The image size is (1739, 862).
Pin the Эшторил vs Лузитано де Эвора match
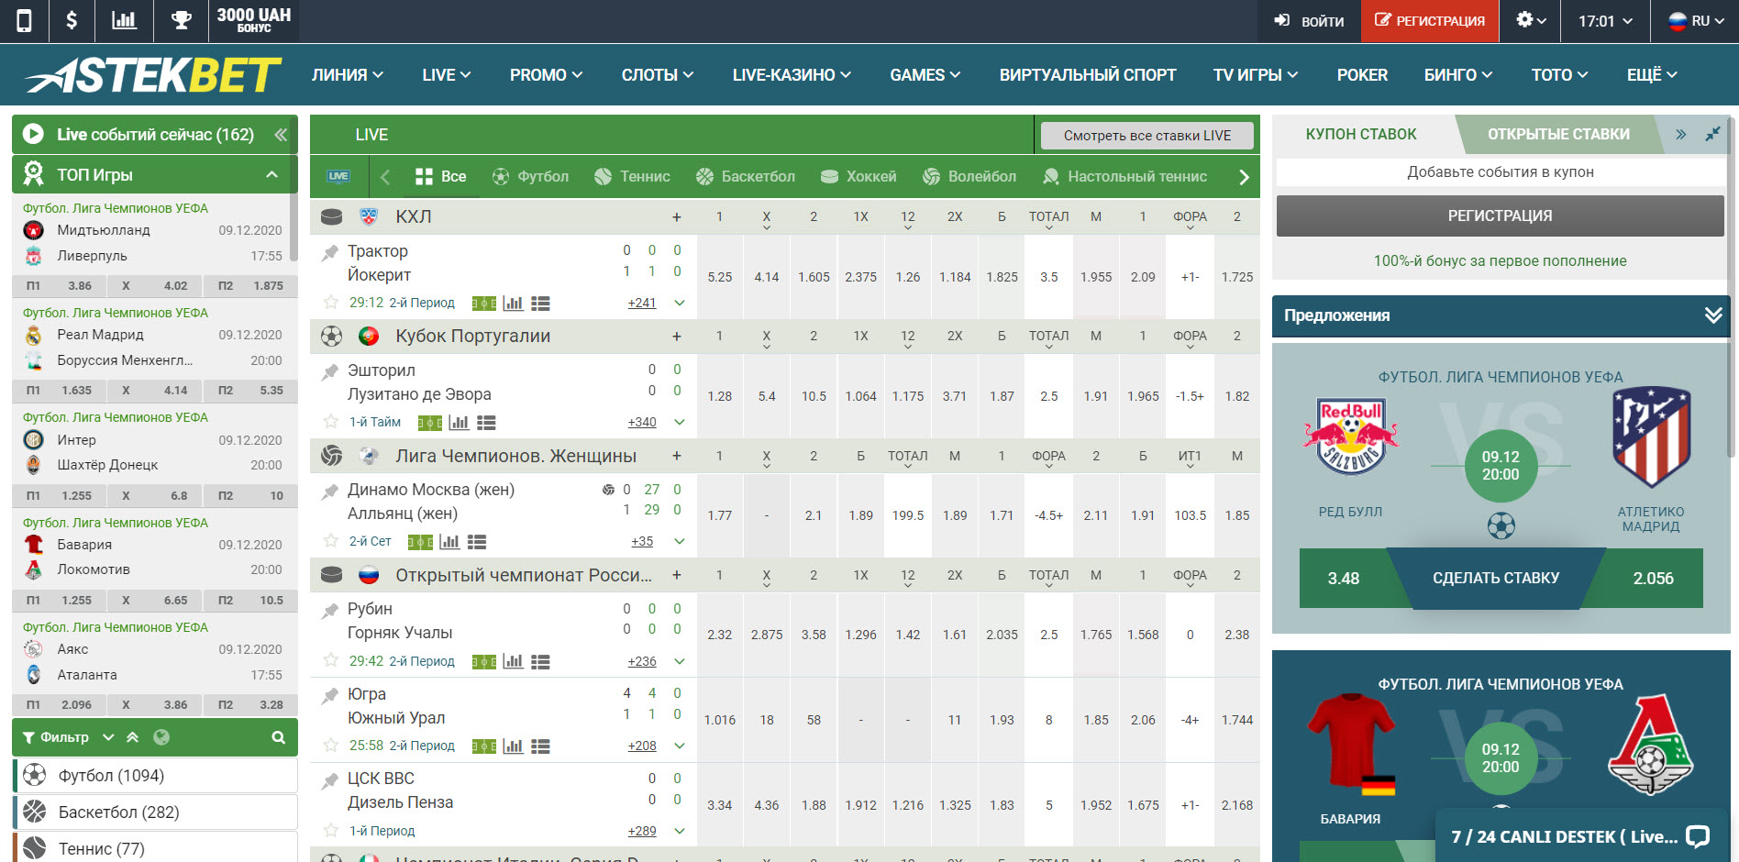pos(330,371)
